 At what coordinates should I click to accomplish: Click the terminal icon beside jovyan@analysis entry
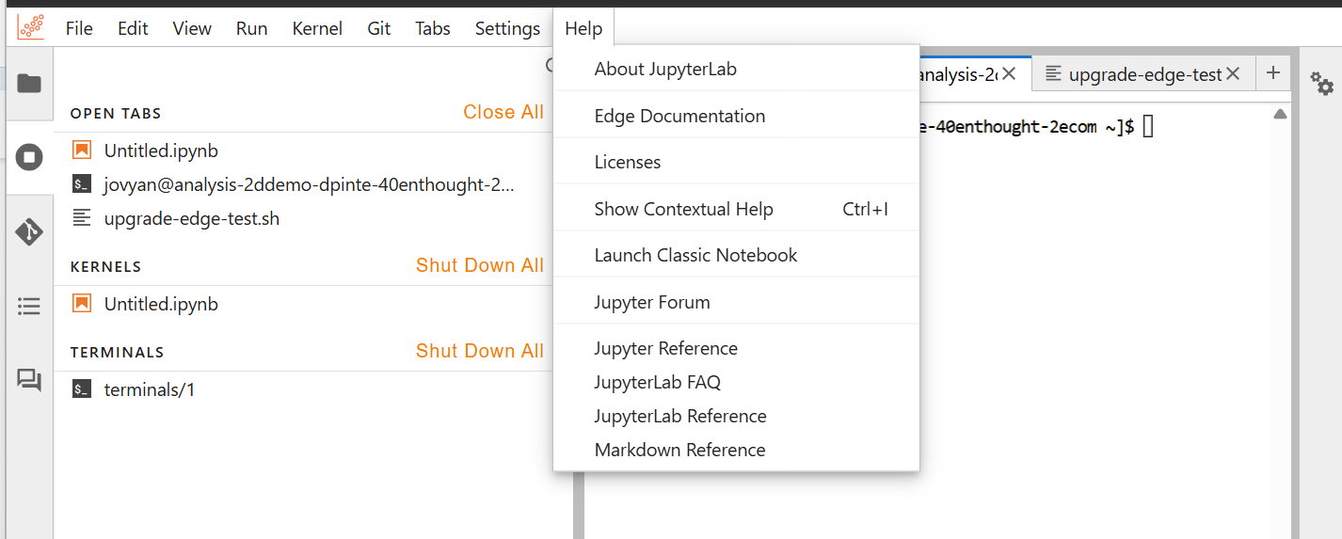click(x=82, y=184)
